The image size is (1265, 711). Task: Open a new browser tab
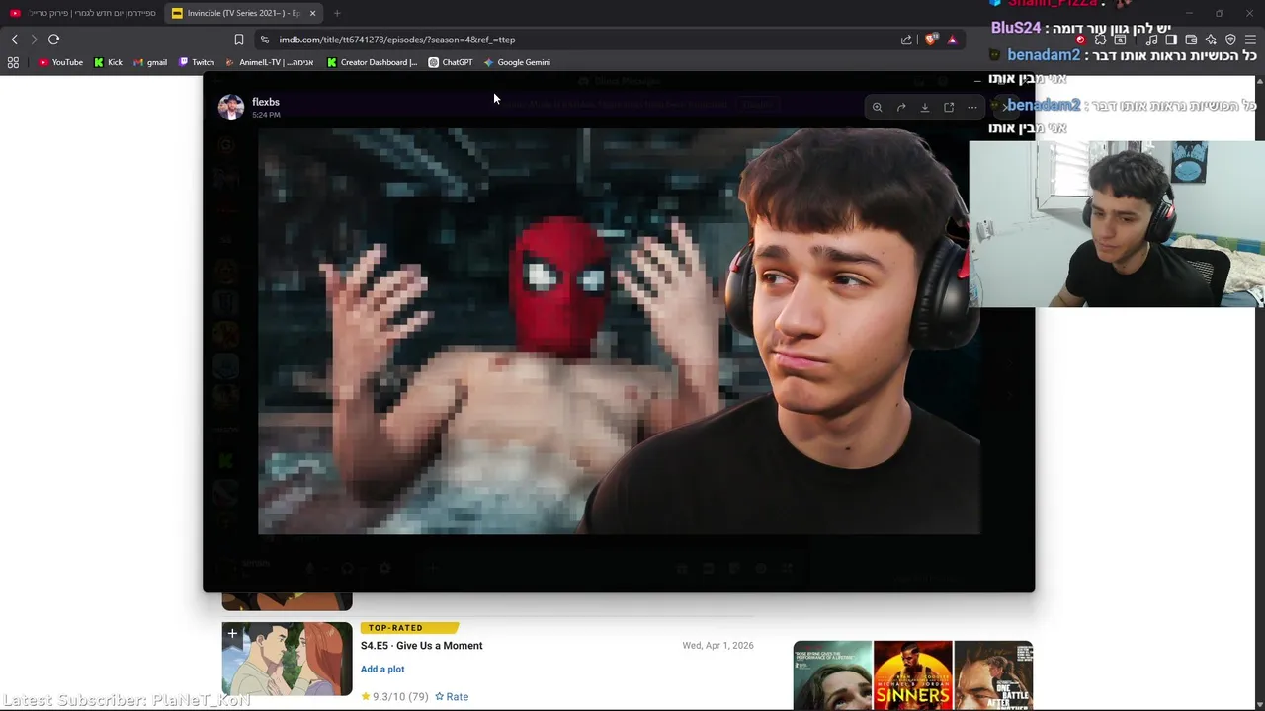[x=337, y=13]
